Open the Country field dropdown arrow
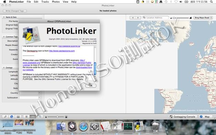This screenshot has width=216, height=135. 39,93
